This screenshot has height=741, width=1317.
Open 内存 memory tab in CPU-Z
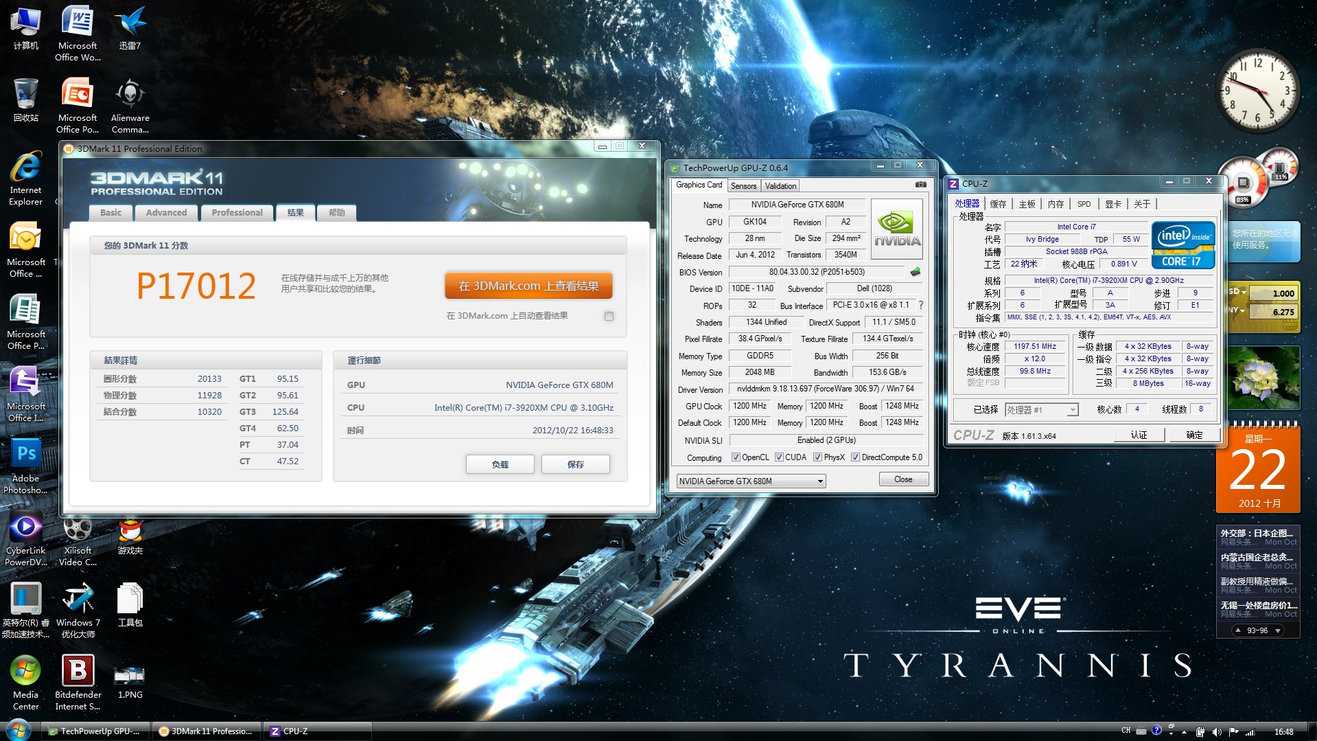[x=1056, y=204]
